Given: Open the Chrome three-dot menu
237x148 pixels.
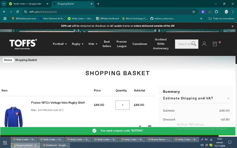Looking at the screenshot, I should point(233,12).
